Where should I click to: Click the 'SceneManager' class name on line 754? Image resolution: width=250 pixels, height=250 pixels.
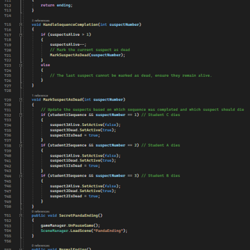click(x=55, y=231)
